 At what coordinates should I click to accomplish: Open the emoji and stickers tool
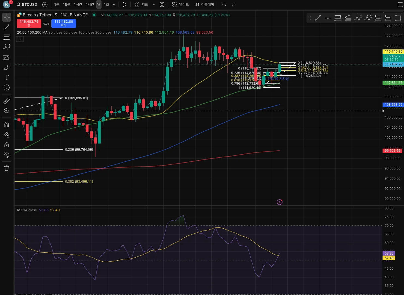[7, 88]
